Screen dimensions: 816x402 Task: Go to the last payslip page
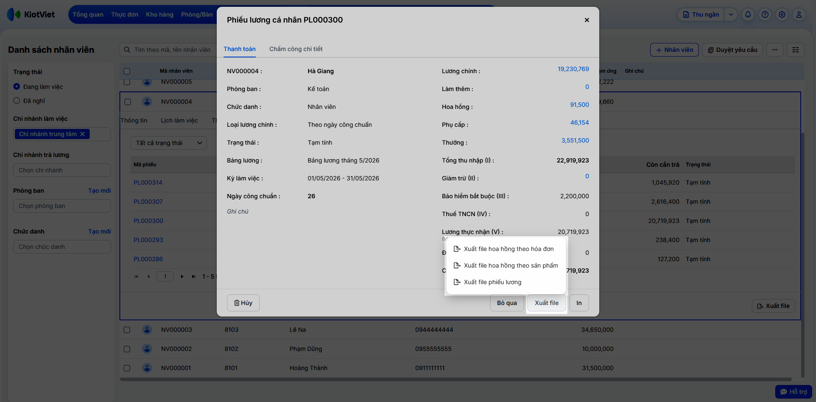tap(194, 277)
